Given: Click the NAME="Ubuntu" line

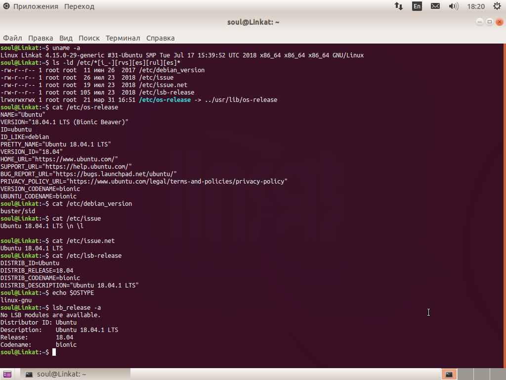Looking at the screenshot, I should [x=23, y=115].
